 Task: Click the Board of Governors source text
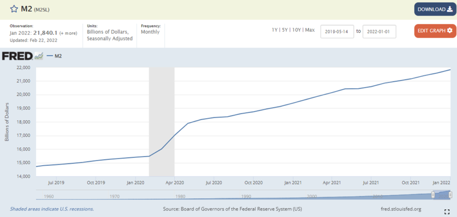(233, 209)
